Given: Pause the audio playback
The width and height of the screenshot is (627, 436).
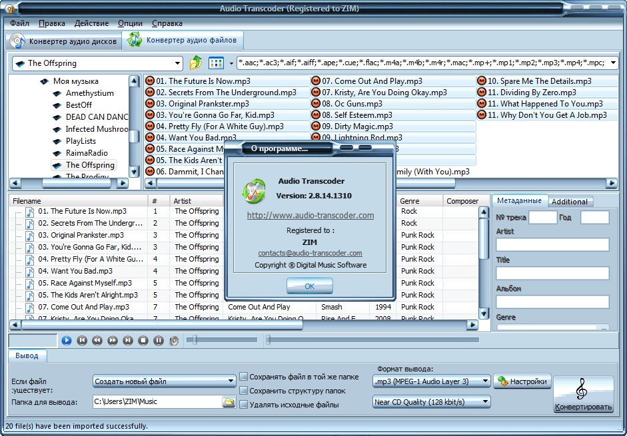Looking at the screenshot, I should point(159,341).
